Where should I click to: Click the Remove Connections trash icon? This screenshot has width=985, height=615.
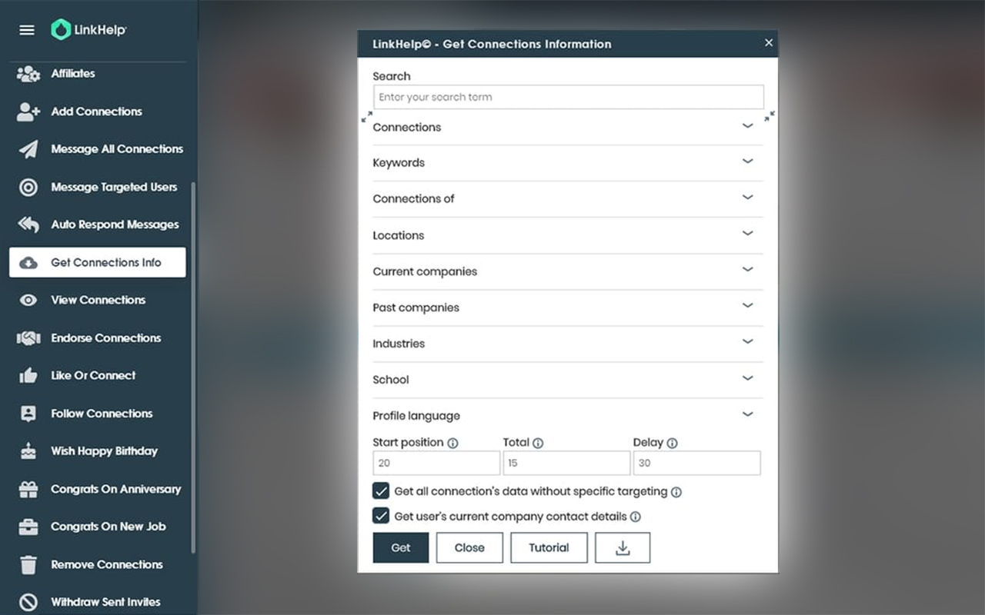(28, 565)
